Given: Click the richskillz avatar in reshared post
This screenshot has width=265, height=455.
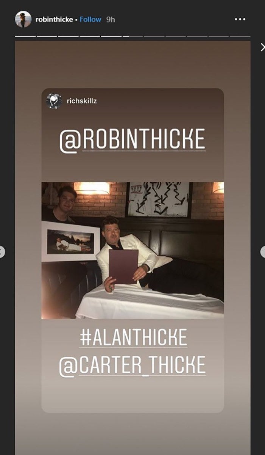Looking at the screenshot, I should [54, 101].
